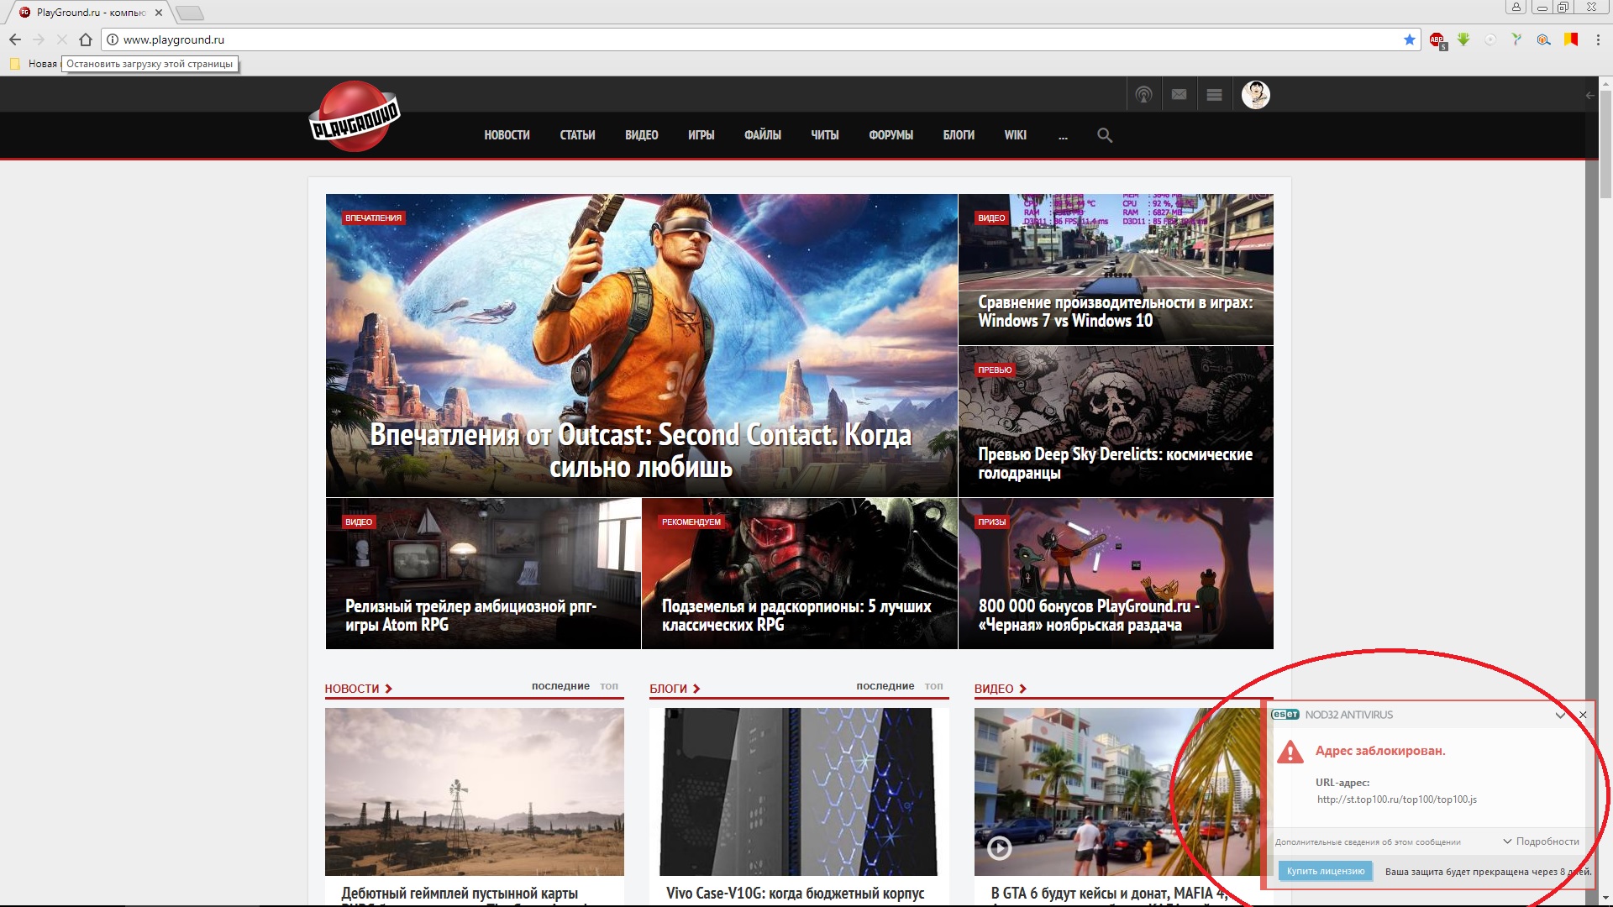Click the red-yellow bookmark extension icon
Viewport: 1613px width, 907px height.
(1570, 39)
